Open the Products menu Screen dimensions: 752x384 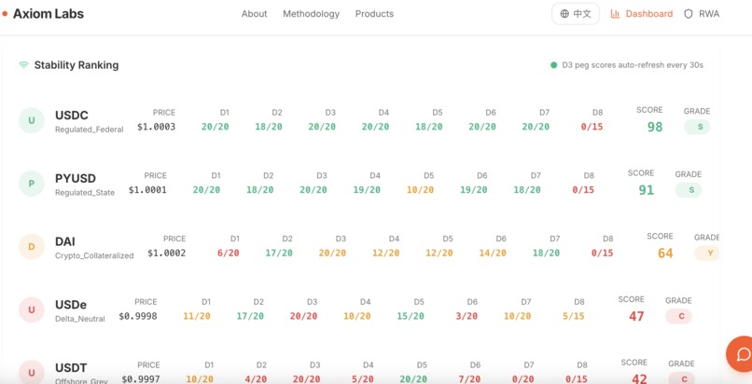click(x=374, y=14)
